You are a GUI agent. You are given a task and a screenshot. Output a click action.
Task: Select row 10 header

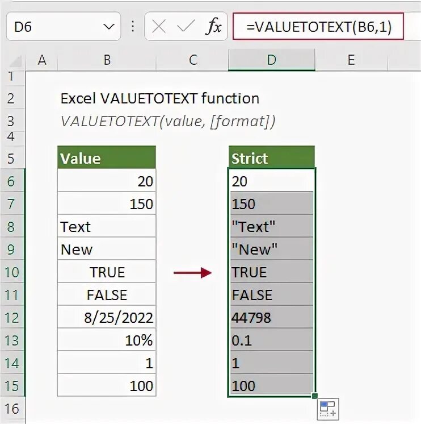tap(12, 272)
